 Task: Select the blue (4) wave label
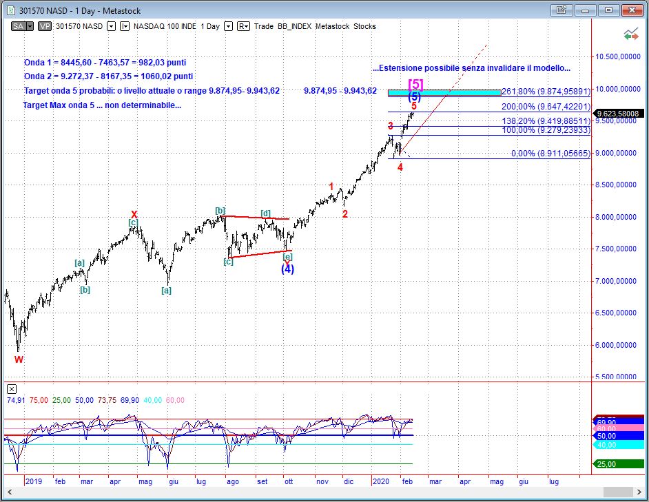[x=287, y=269]
